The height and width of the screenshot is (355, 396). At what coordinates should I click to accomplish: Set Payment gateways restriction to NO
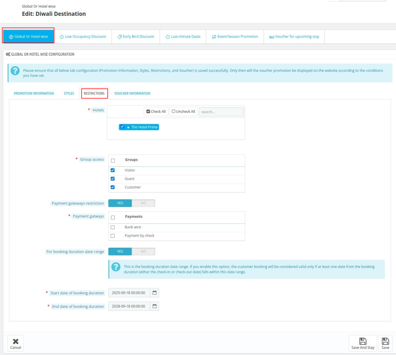point(143,203)
